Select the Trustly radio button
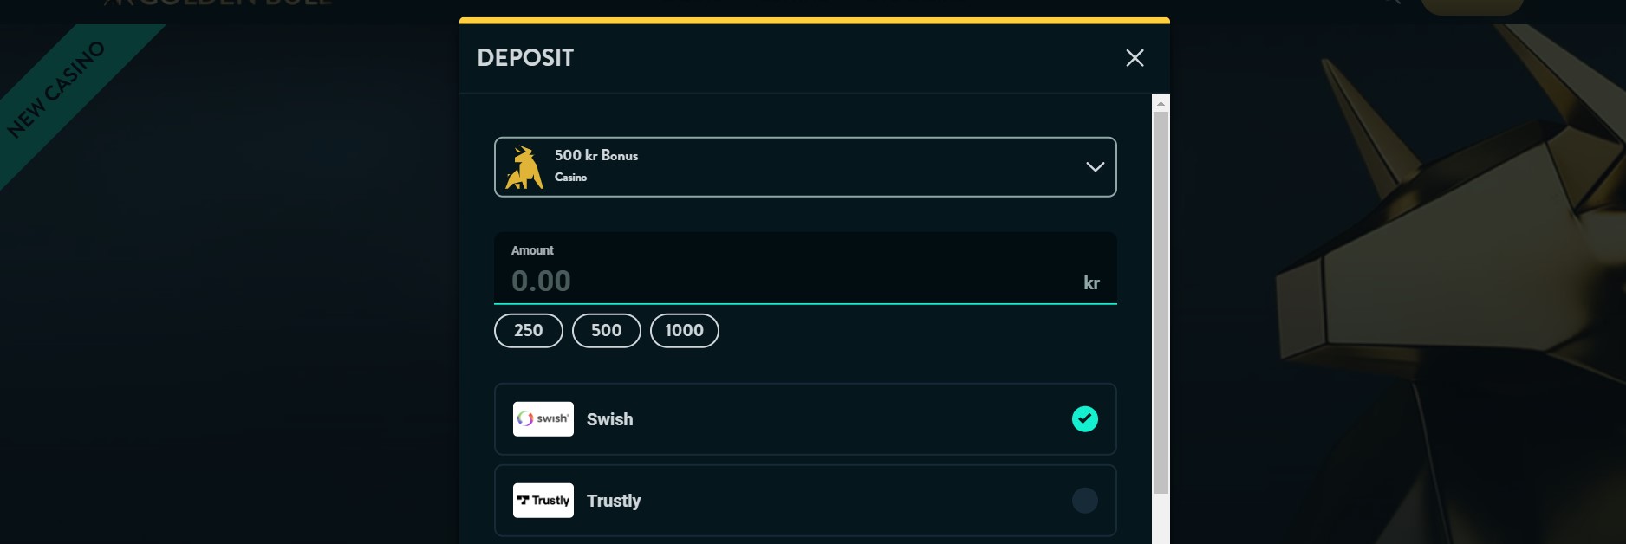 (x=1084, y=501)
